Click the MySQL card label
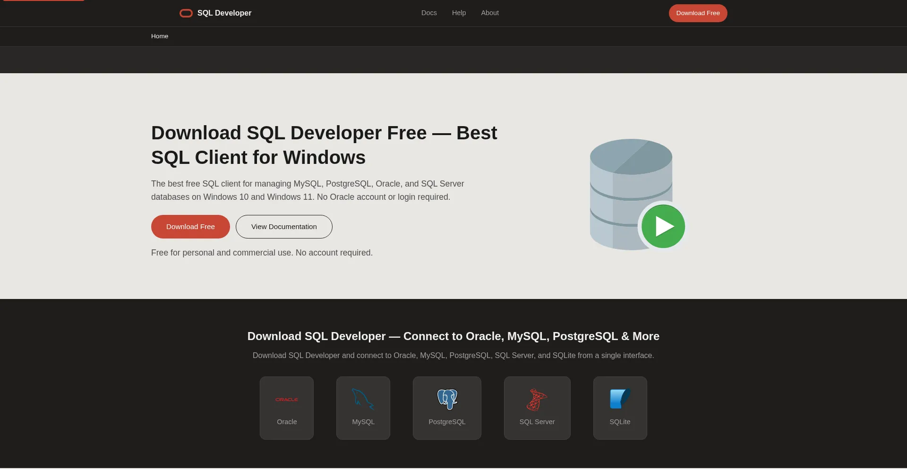This screenshot has height=469, width=907. click(363, 422)
